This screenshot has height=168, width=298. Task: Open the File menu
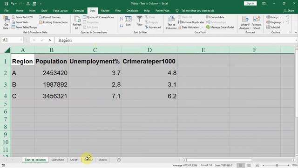6,11
